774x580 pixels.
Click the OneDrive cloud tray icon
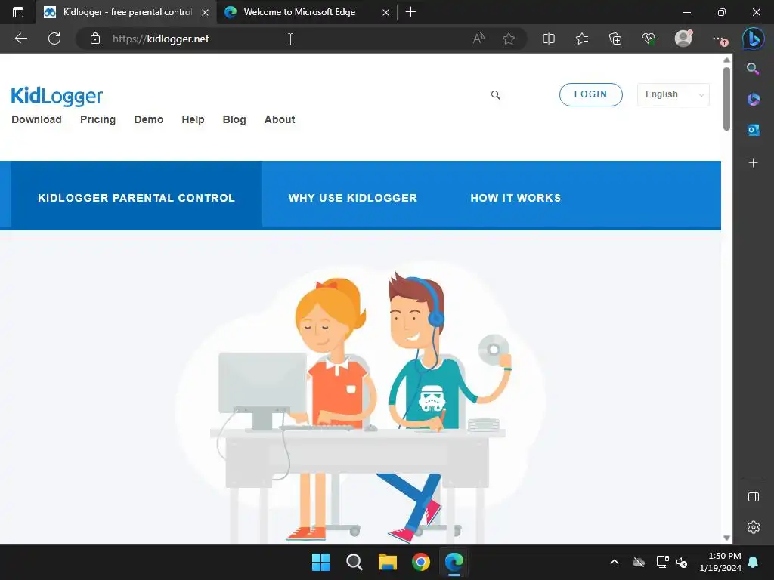click(639, 562)
